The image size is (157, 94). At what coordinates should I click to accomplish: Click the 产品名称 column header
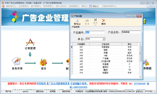pos(105,44)
